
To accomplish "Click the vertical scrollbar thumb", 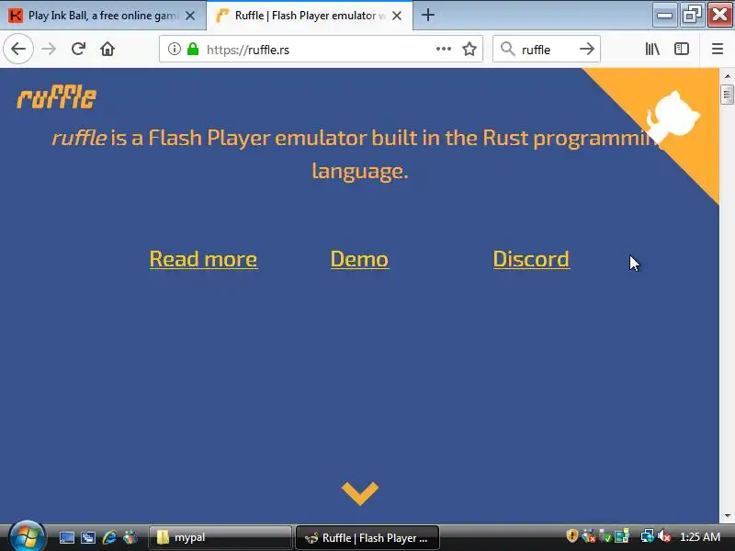I will (727, 95).
